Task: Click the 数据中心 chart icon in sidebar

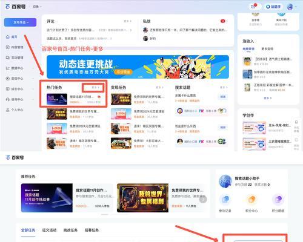Action: pyautogui.click(x=8, y=68)
